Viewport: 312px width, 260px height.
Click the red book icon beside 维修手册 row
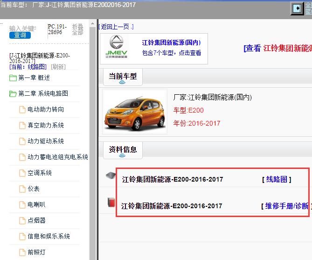point(111,202)
